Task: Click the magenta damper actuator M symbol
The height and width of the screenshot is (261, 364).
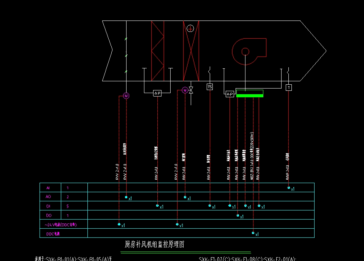Action: tap(126, 96)
